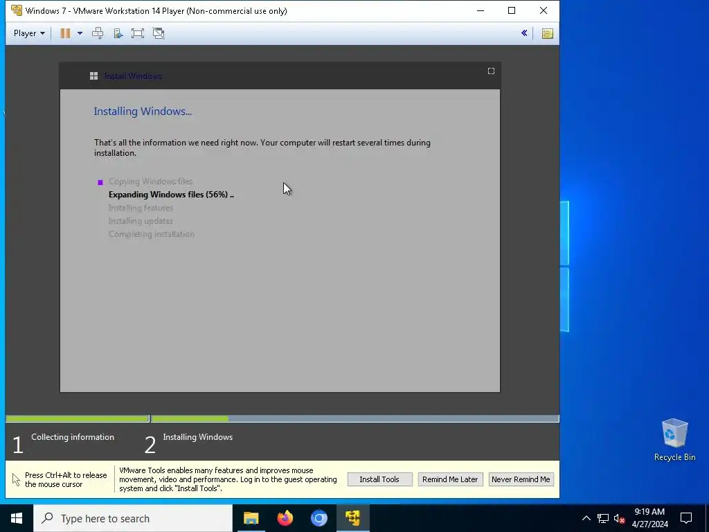Pause the virtual machine
This screenshot has width=709, height=532.
(x=65, y=33)
